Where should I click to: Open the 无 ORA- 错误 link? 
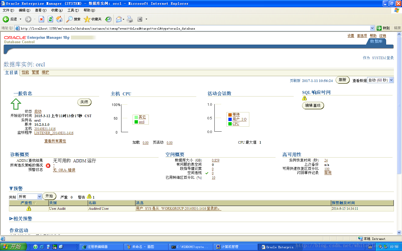[64, 170]
